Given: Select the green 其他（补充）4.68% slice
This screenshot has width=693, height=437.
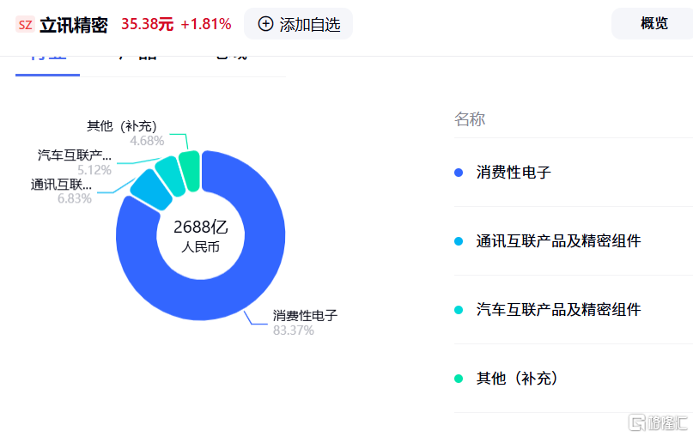Looking at the screenshot, I should click(190, 171).
